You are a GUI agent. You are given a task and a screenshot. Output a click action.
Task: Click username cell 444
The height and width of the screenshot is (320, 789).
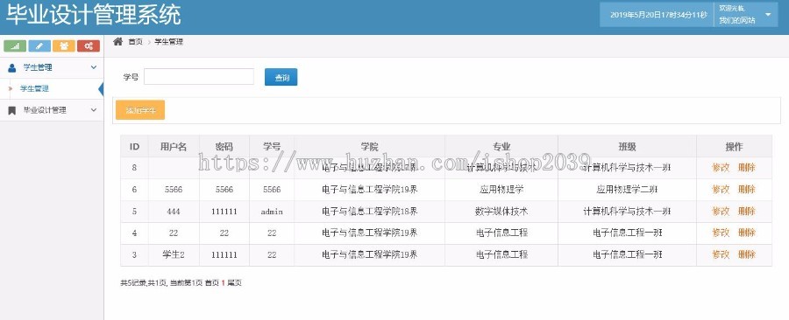tap(174, 212)
